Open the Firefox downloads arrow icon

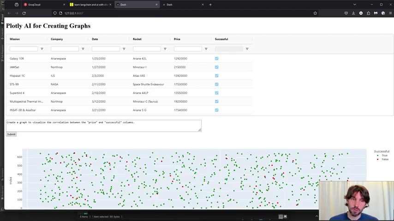353,13
